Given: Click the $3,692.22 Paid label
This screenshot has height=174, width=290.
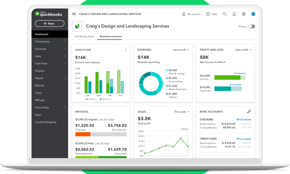Looking at the screenshot, I should pos(84,143).
